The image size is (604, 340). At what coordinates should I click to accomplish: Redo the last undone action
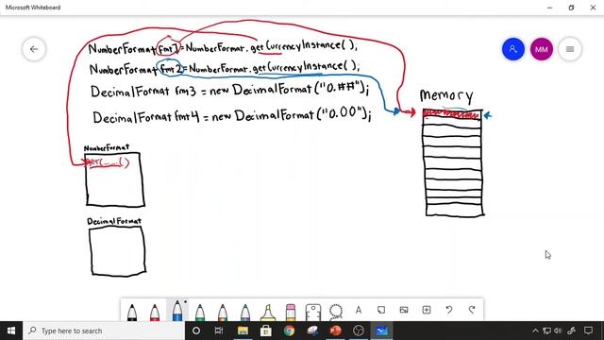472,310
